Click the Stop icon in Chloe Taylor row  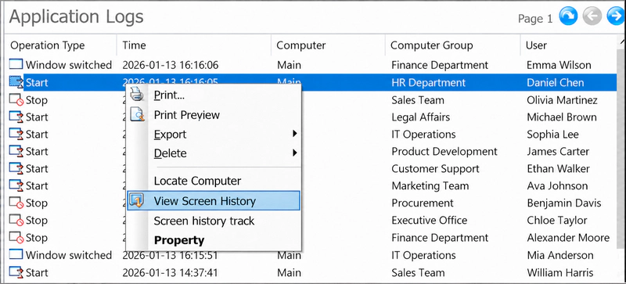(x=16, y=220)
